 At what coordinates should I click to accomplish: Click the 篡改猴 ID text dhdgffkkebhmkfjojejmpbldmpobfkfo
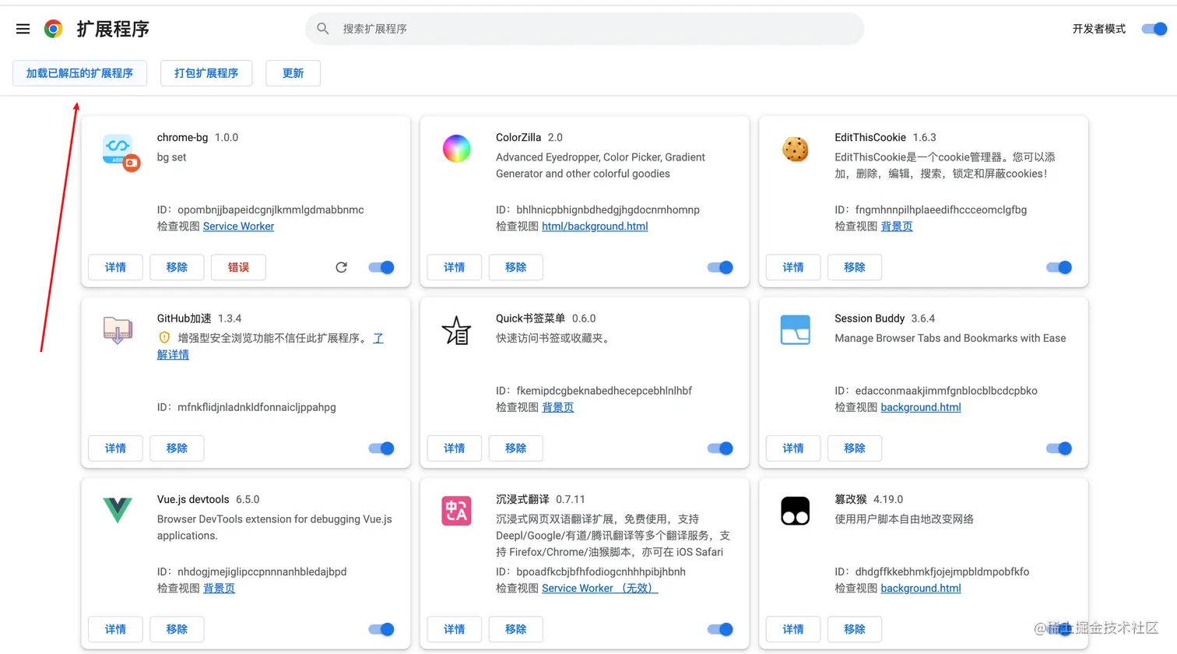coord(942,571)
